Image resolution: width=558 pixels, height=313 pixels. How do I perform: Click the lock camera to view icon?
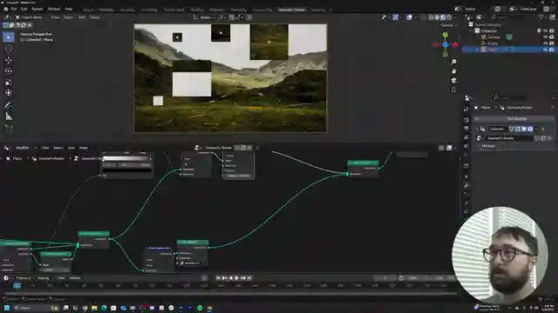pos(453,90)
